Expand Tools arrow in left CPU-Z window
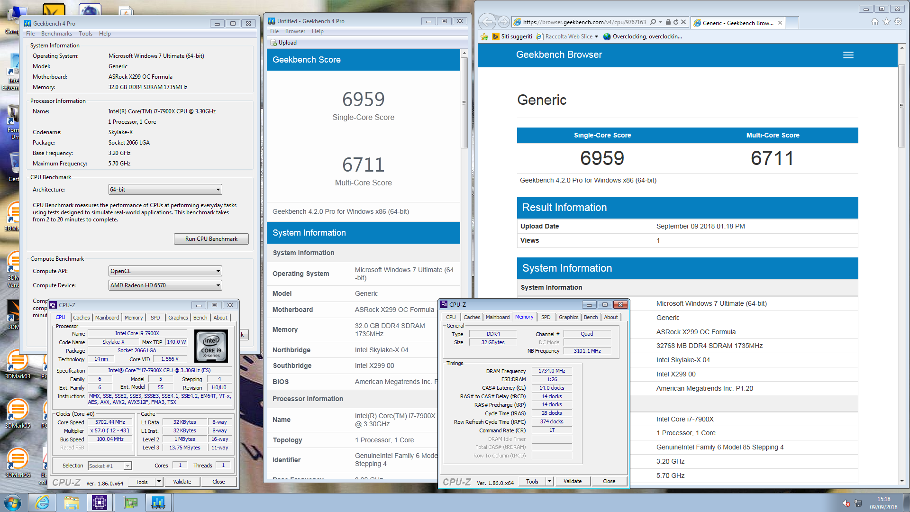910x512 pixels. [159, 482]
